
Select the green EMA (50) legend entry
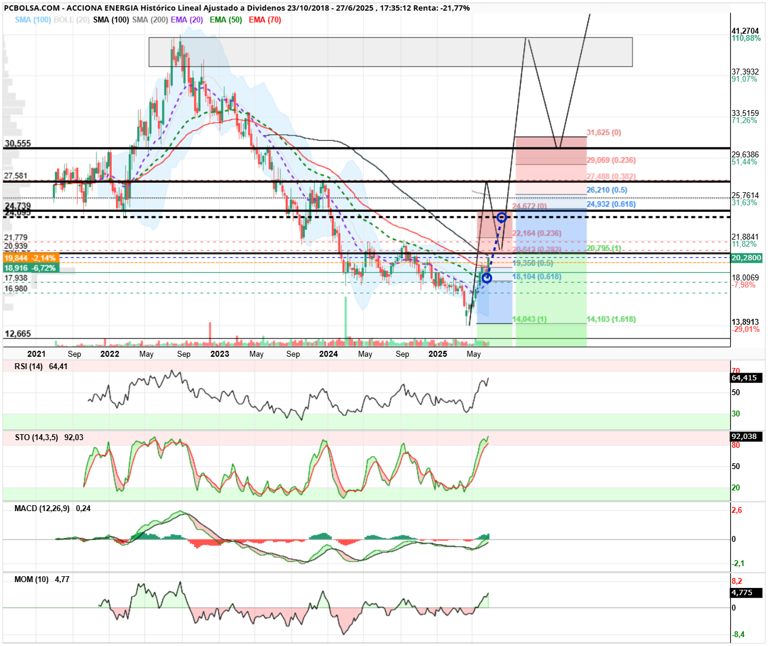tap(226, 20)
